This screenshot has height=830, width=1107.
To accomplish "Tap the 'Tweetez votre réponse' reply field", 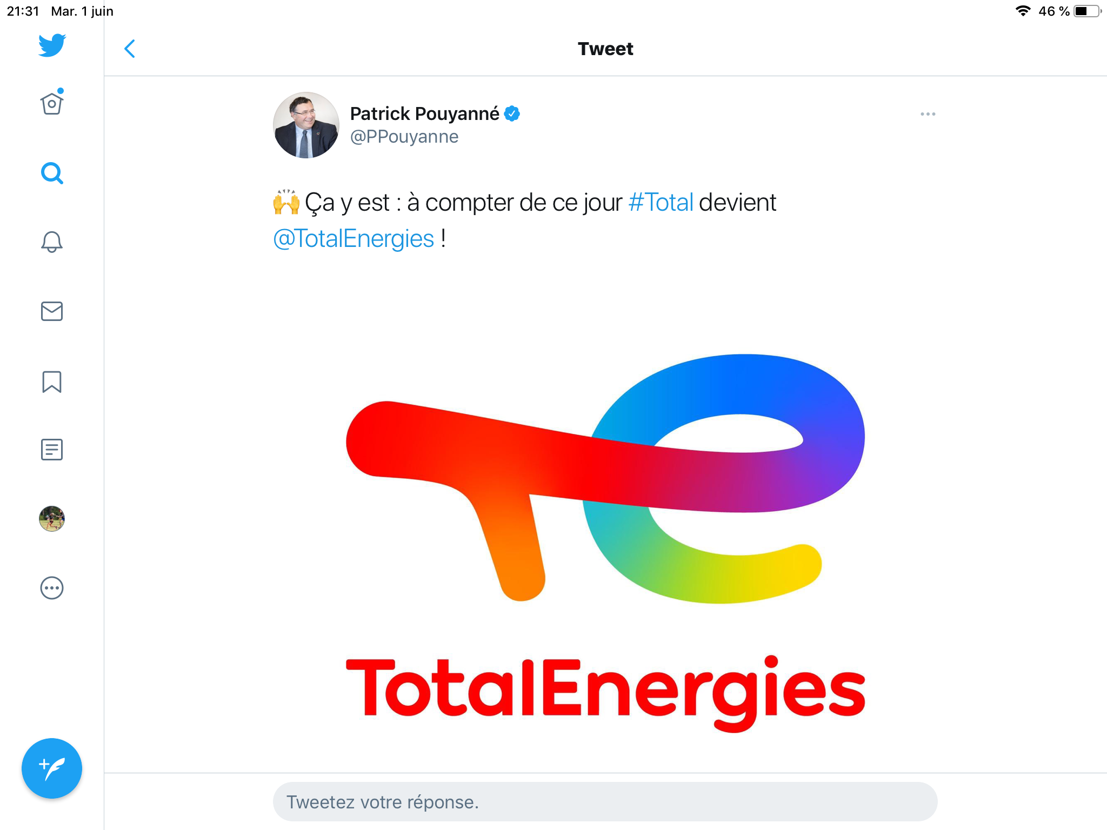I will 605,802.
